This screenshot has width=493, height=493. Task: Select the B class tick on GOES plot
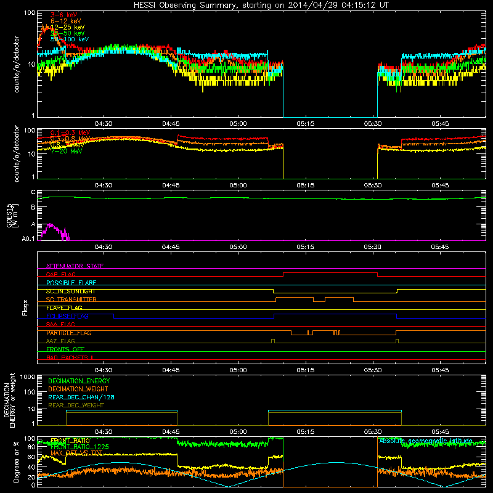pos(33,208)
